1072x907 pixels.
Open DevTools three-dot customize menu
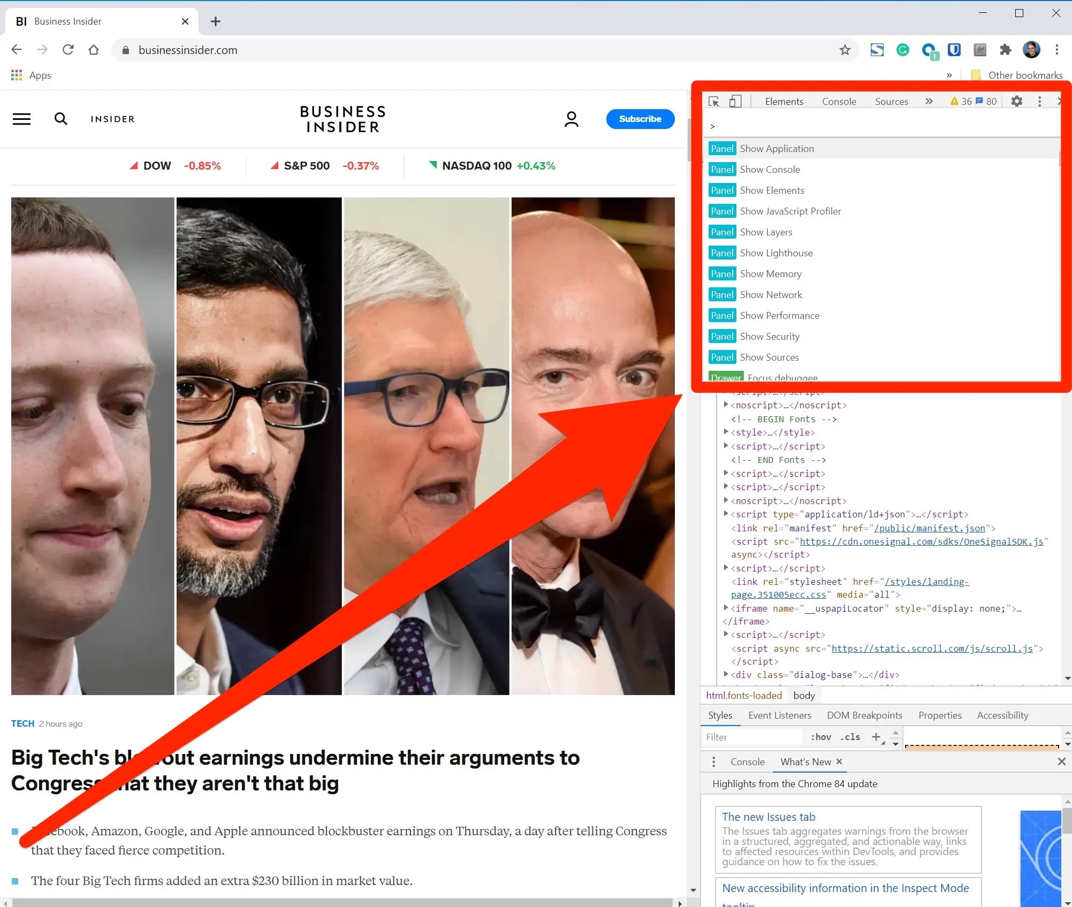click(x=1039, y=101)
